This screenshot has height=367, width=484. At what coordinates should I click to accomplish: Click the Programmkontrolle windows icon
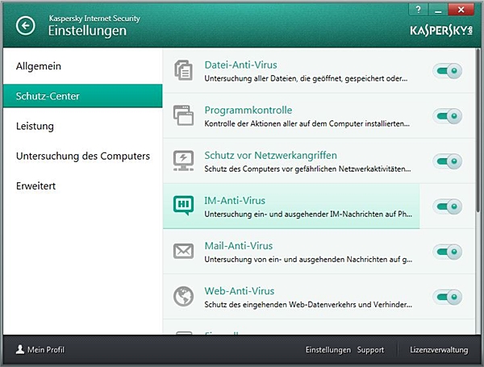[183, 115]
